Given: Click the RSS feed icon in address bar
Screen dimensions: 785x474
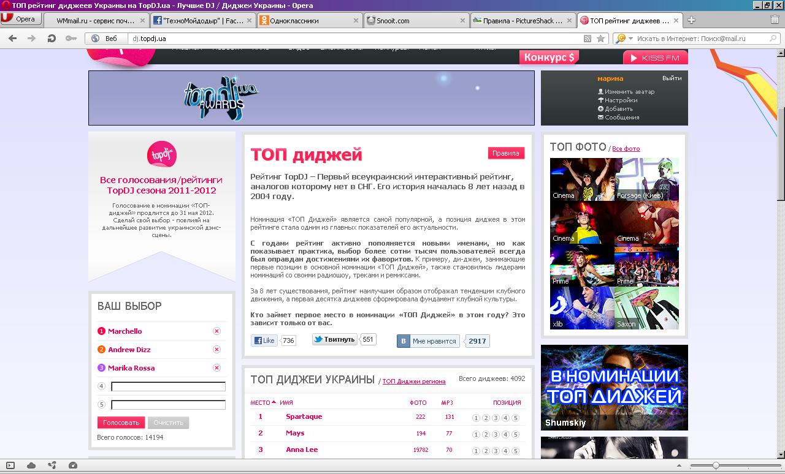Looking at the screenshot, I should 588,38.
